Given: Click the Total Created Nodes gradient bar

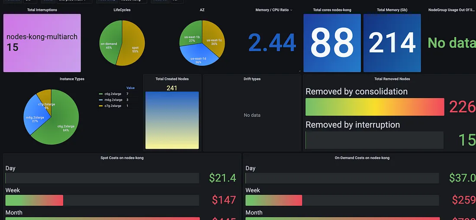Looking at the screenshot, I should pos(172,120).
